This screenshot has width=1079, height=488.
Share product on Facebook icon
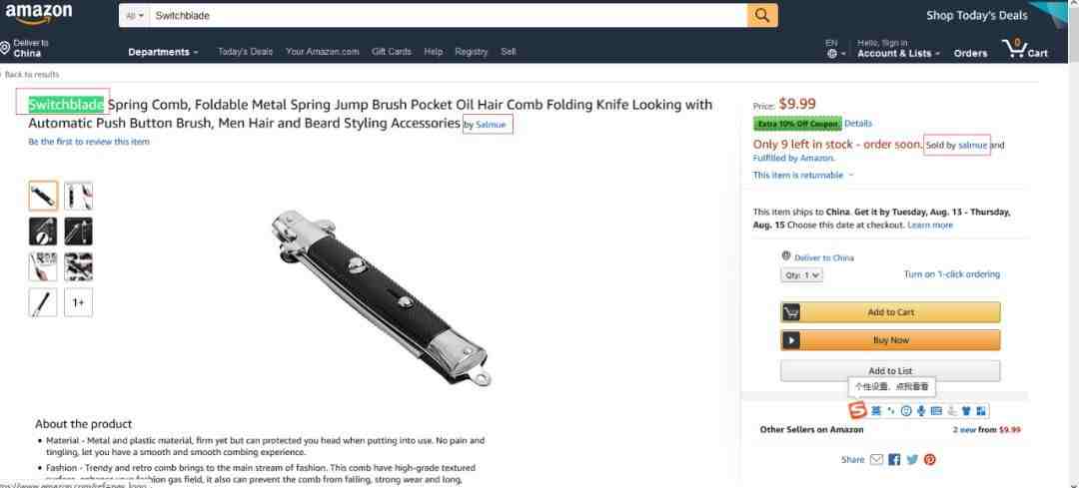click(x=894, y=460)
